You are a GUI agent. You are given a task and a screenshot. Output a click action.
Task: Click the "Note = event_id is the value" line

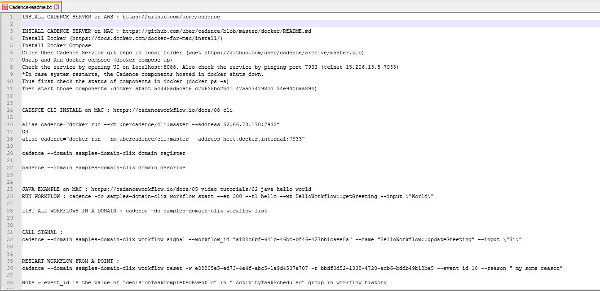(204, 282)
